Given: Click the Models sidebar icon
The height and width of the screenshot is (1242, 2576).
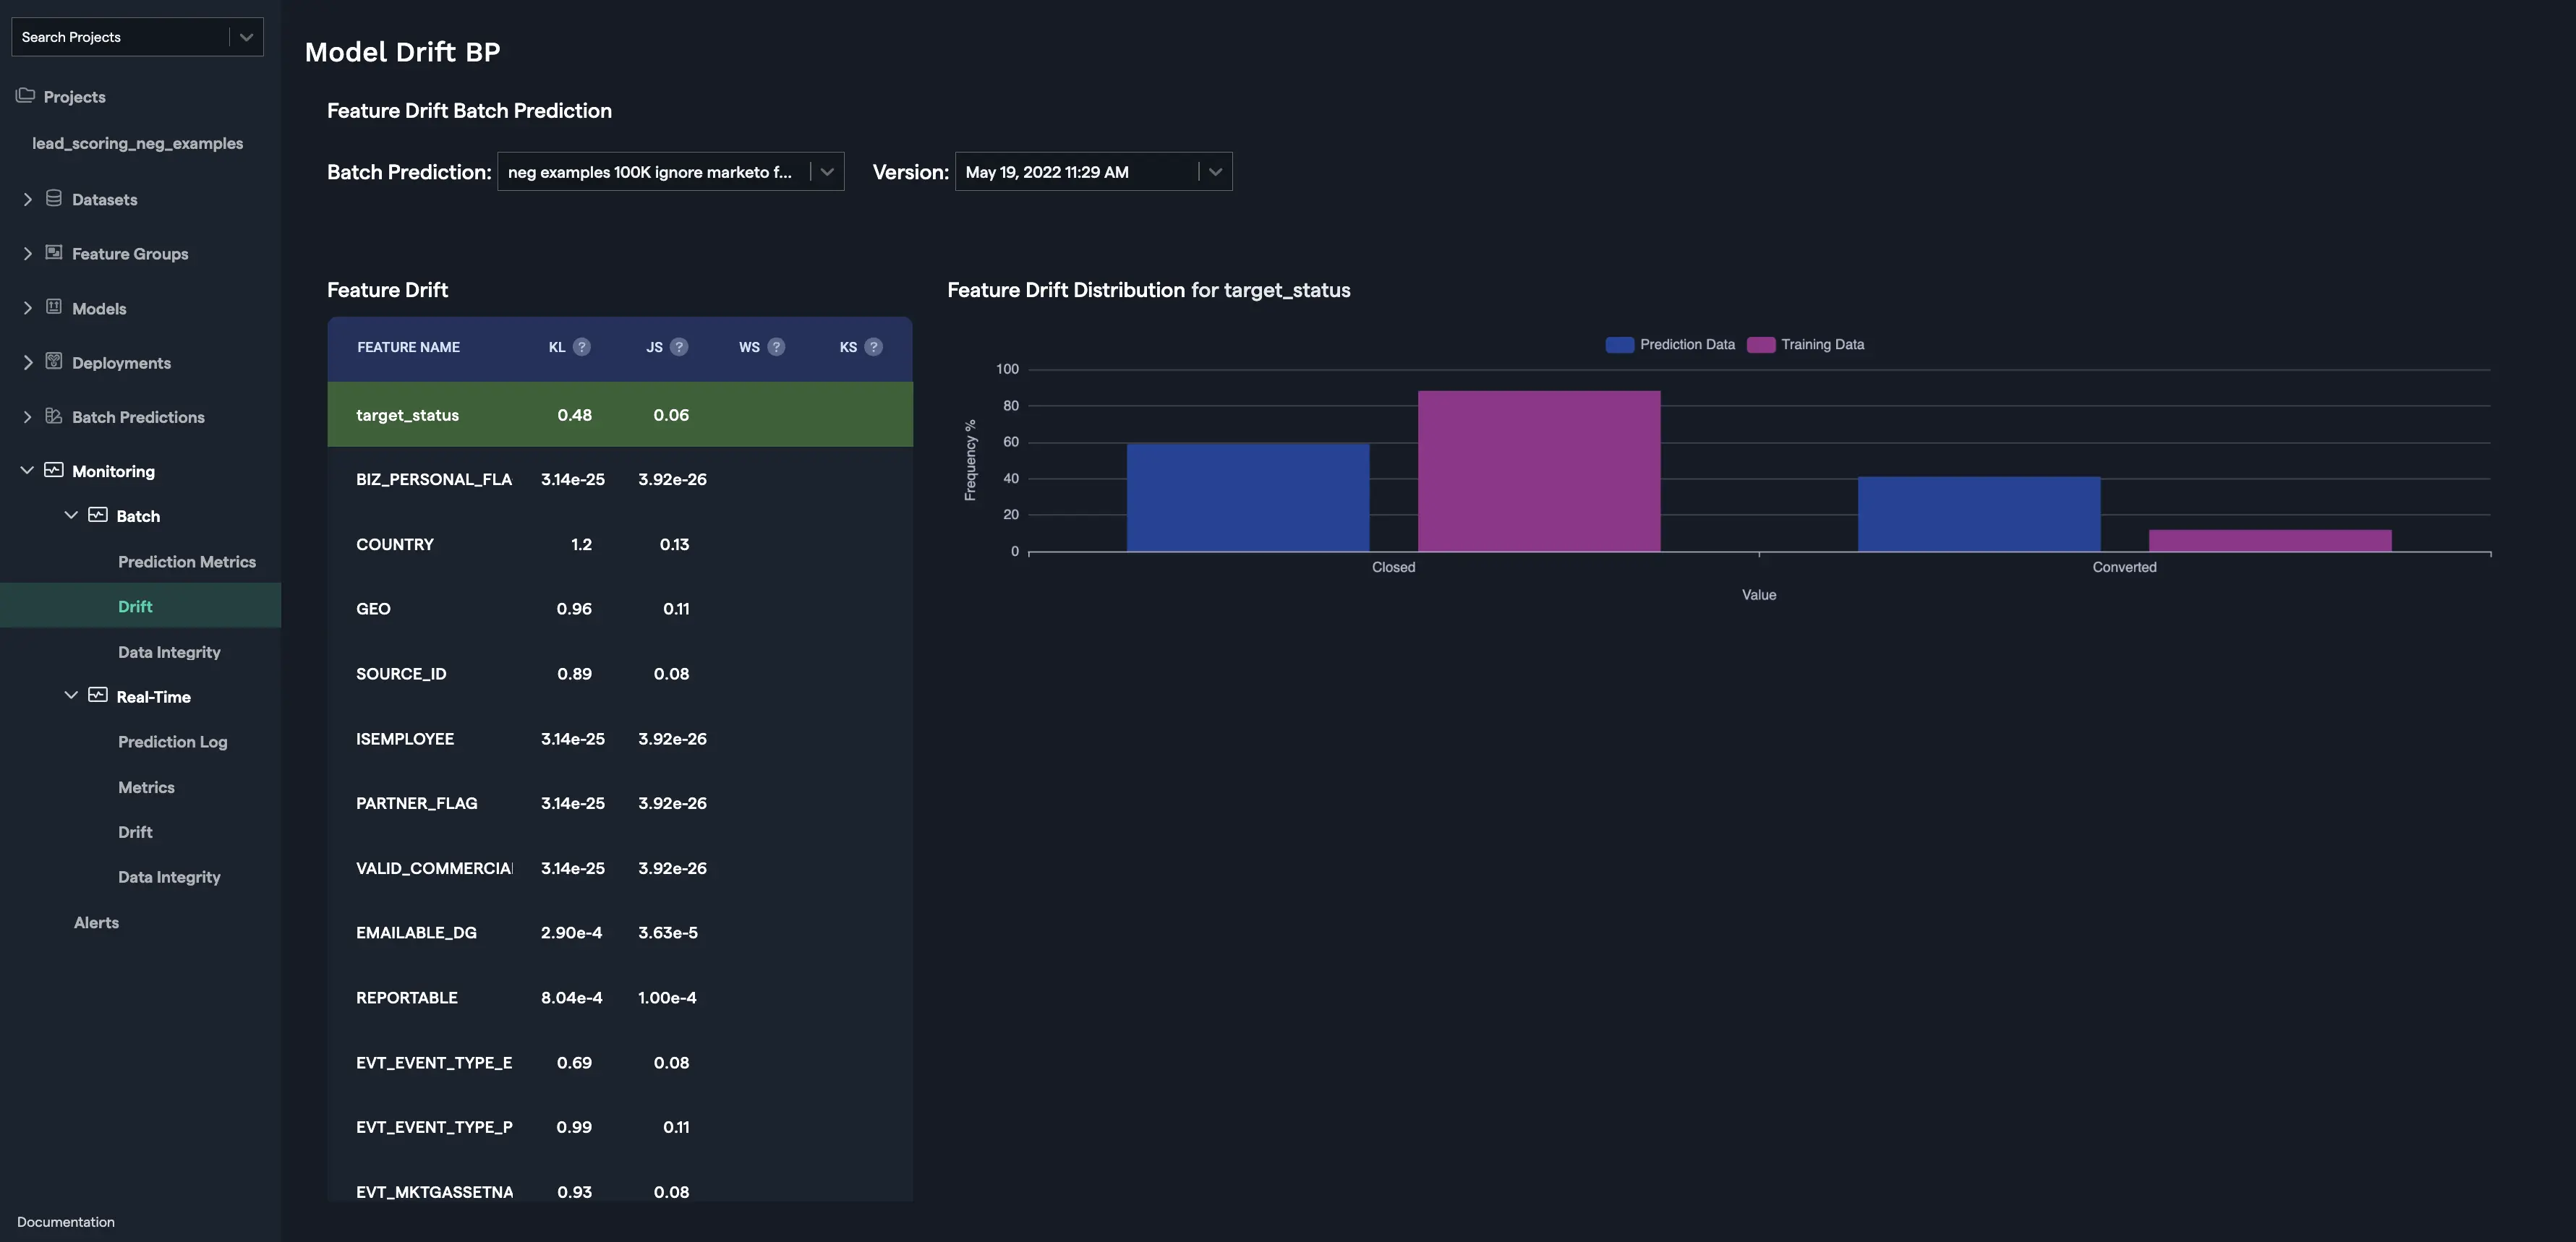Looking at the screenshot, I should [x=52, y=308].
